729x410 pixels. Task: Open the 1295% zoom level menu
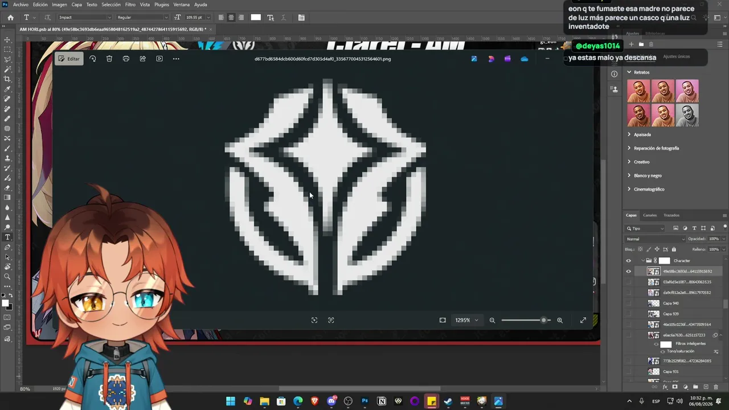point(466,320)
